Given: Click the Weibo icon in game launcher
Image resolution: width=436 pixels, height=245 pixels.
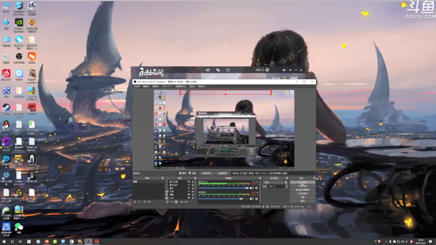Looking at the screenshot, I should [x=208, y=70].
